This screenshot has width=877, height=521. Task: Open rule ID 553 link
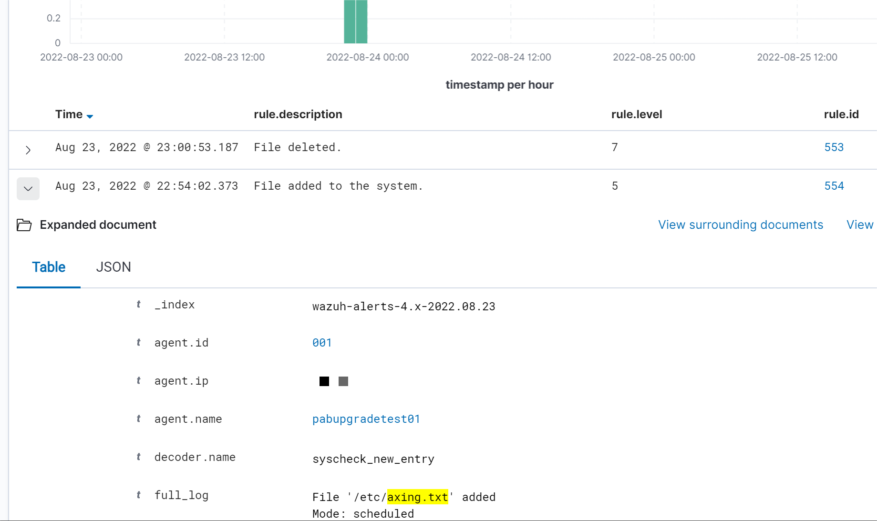coord(834,147)
